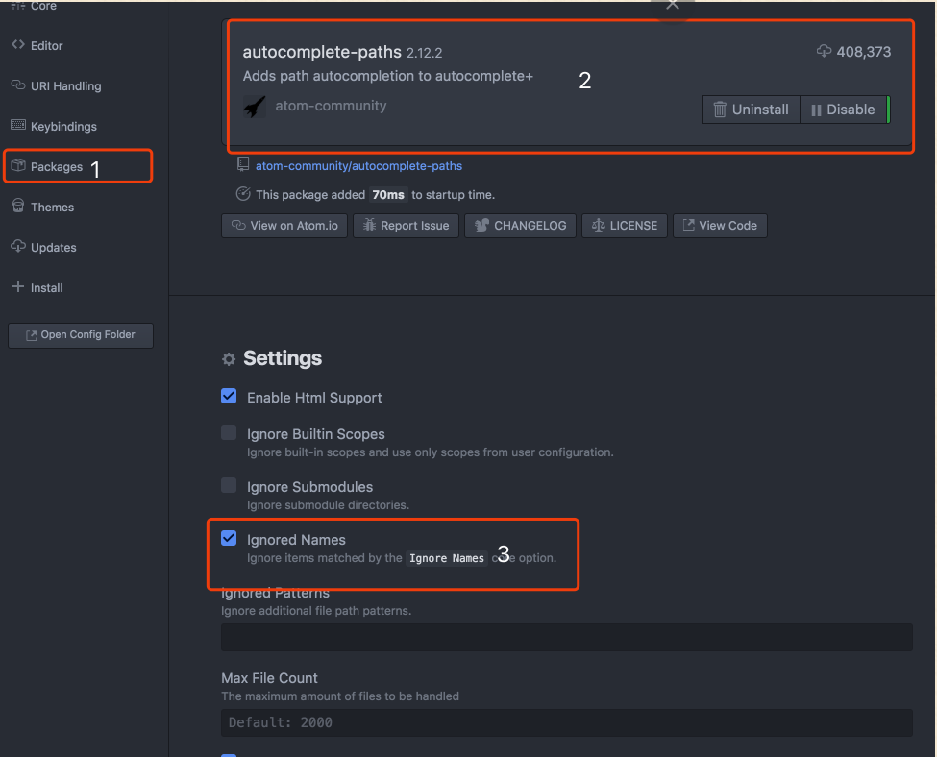Click the atom-community author name
The width and height of the screenshot is (937, 757).
click(x=331, y=106)
